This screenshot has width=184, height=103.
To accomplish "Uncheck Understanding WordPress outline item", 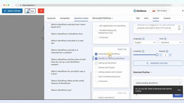I will tap(96, 54).
